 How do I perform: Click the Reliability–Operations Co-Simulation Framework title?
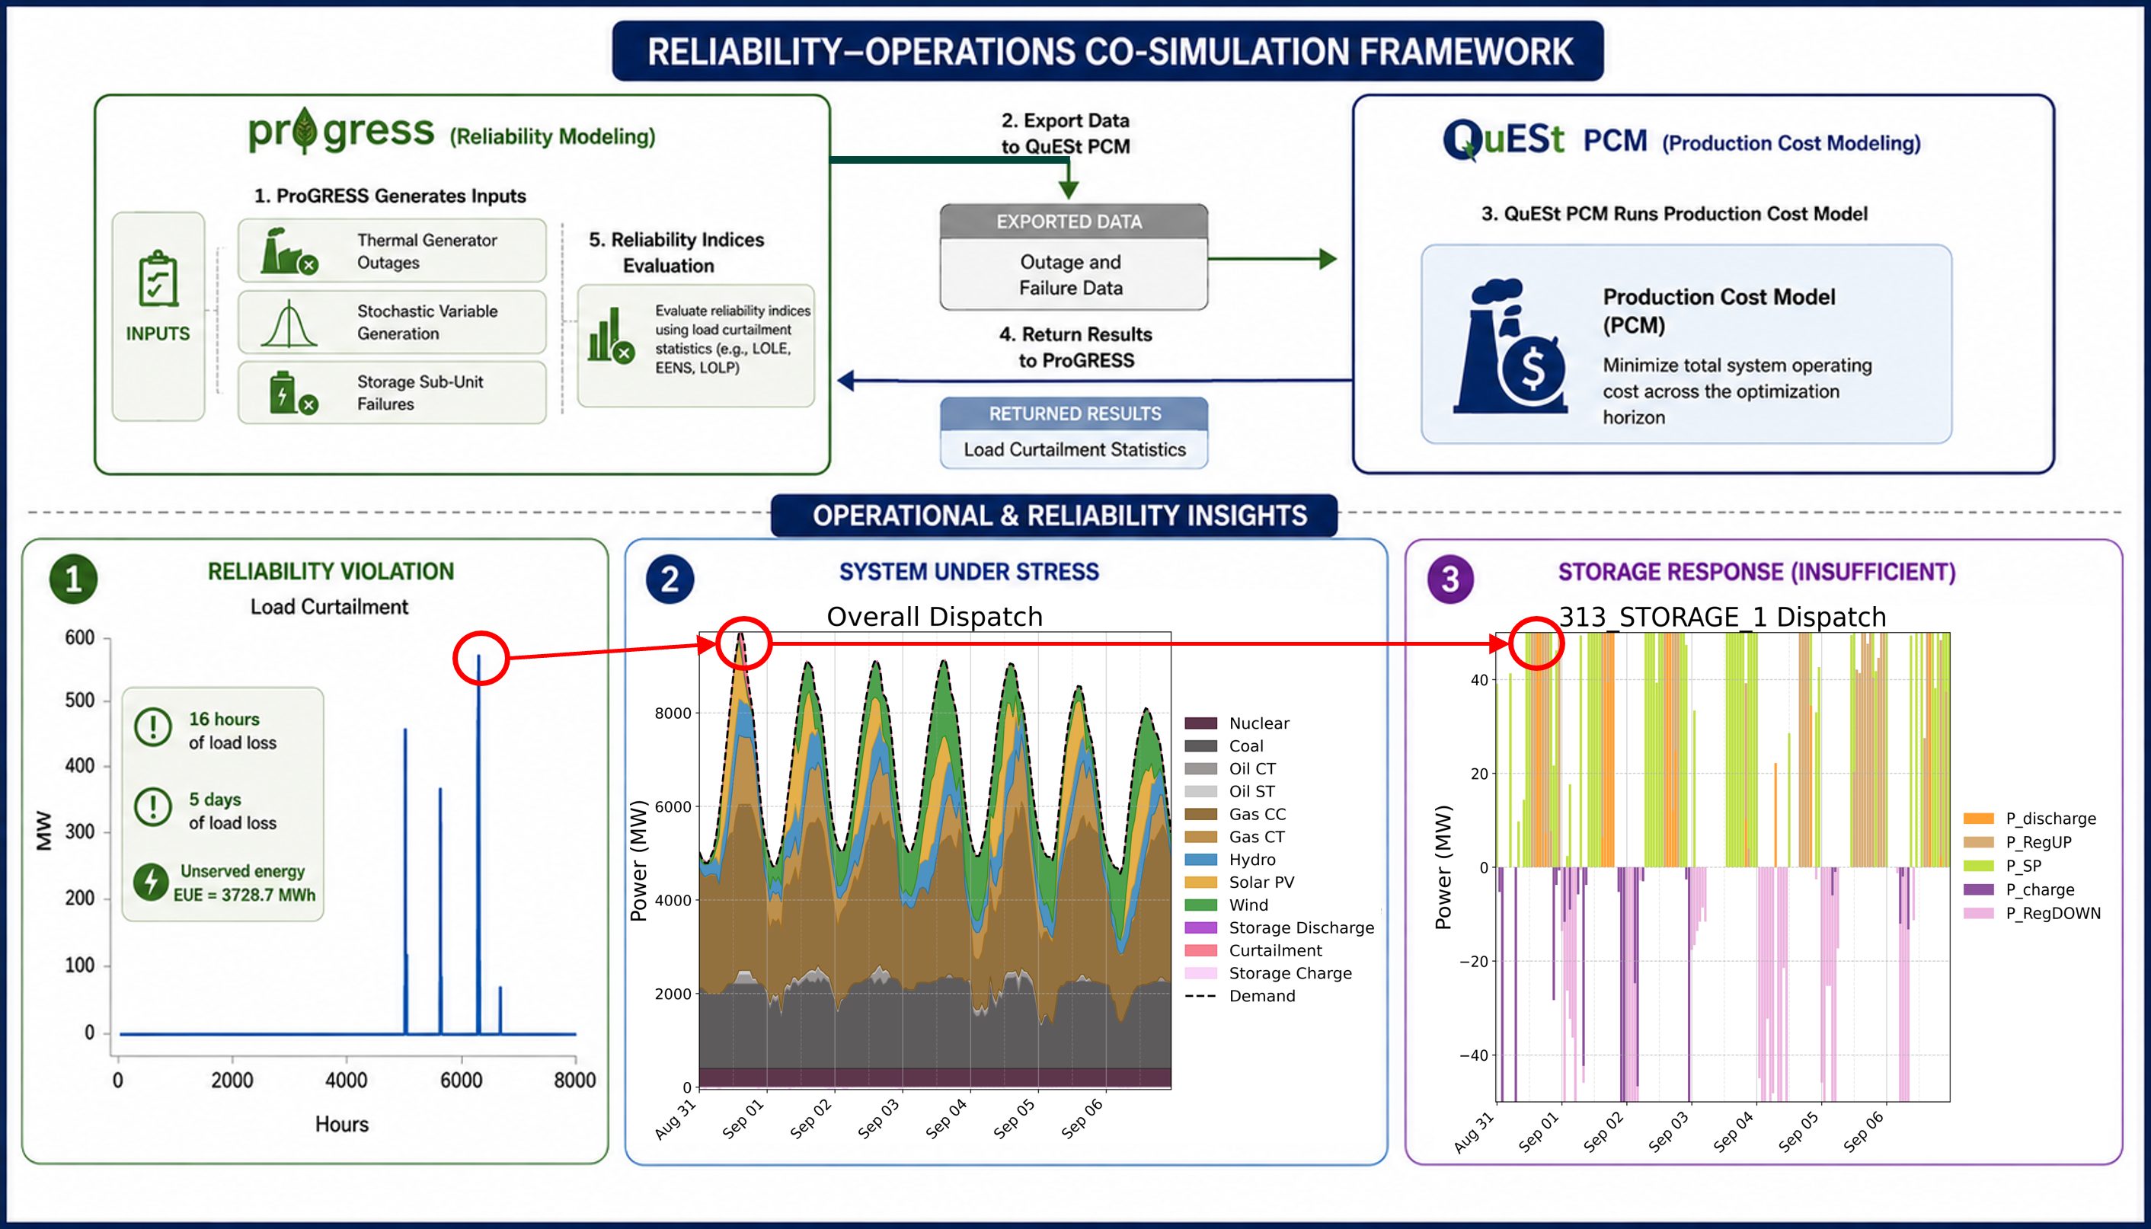(1108, 52)
